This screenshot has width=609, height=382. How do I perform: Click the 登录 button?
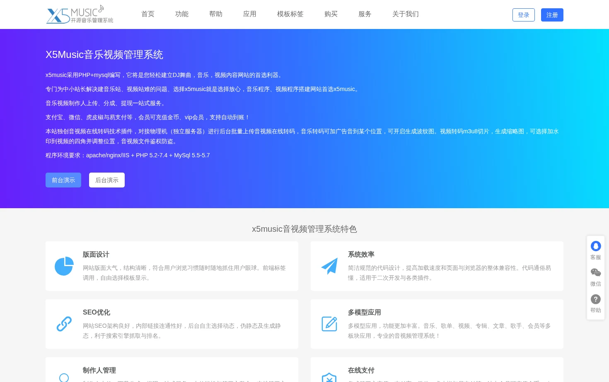(x=524, y=15)
